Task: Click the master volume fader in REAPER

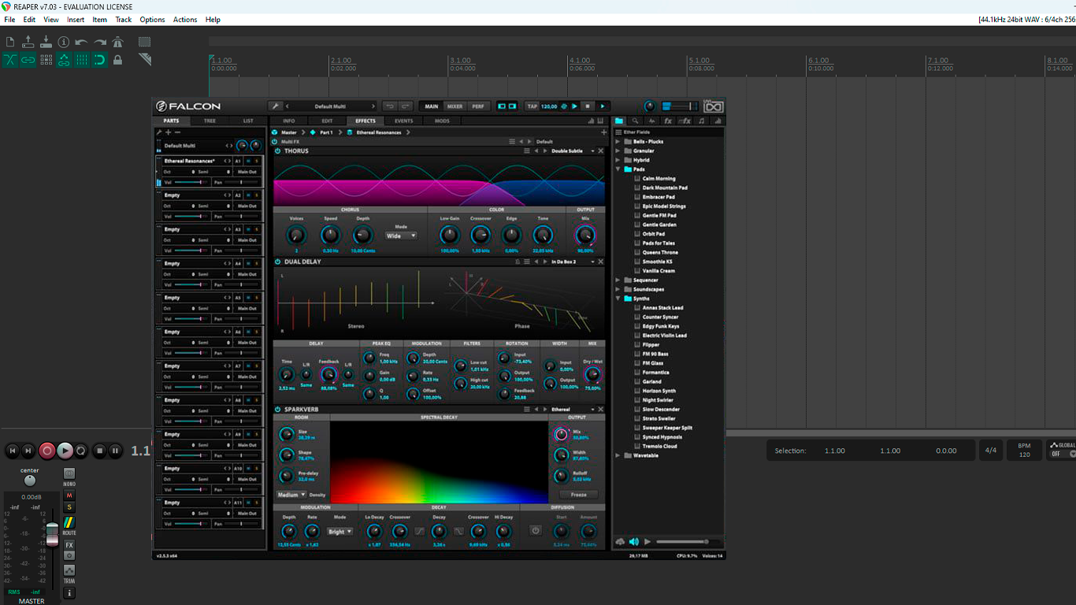Action: (52, 533)
